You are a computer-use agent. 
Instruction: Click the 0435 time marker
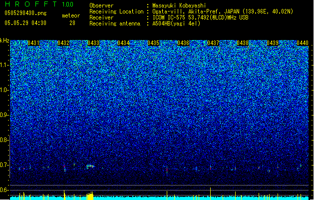point(153,43)
